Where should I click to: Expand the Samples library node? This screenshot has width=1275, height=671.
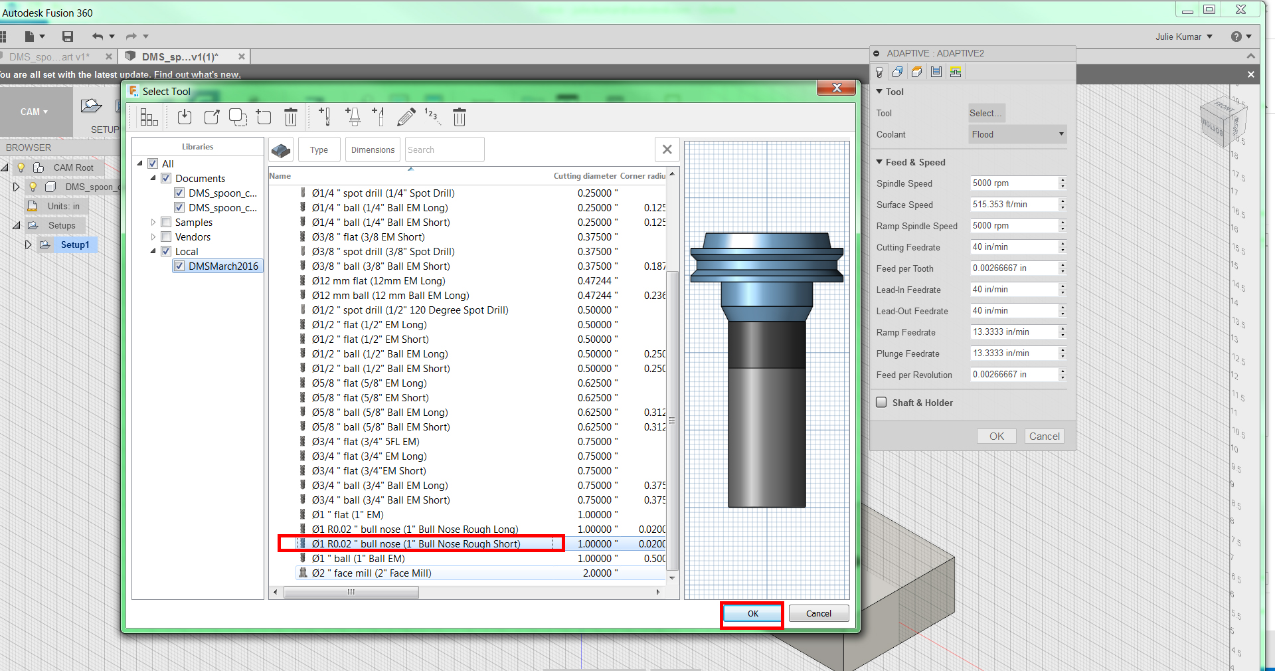[153, 222]
